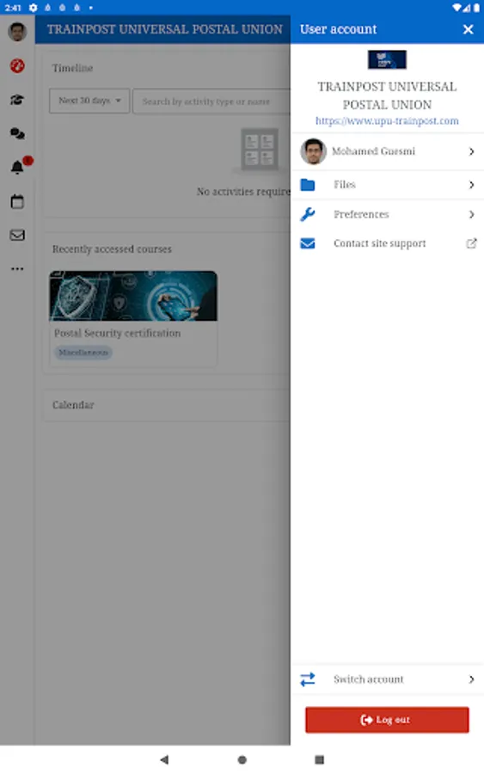484x774 pixels.
Task: Tap TRAINPOST UNIVERSAL POSTAL UNION header title
Action: point(165,29)
